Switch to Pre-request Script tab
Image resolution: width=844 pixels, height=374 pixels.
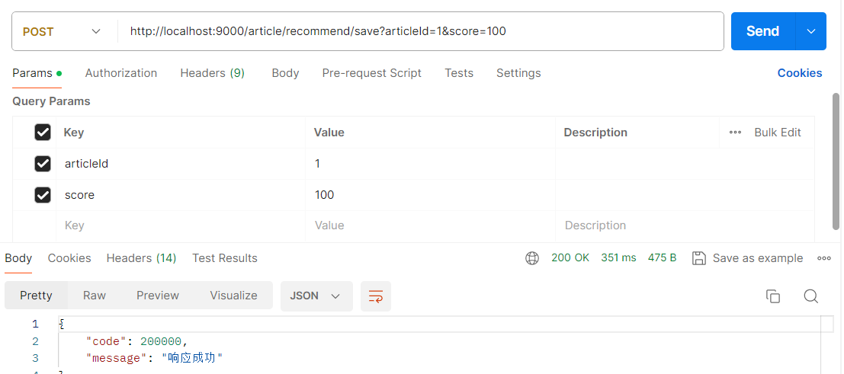point(372,73)
